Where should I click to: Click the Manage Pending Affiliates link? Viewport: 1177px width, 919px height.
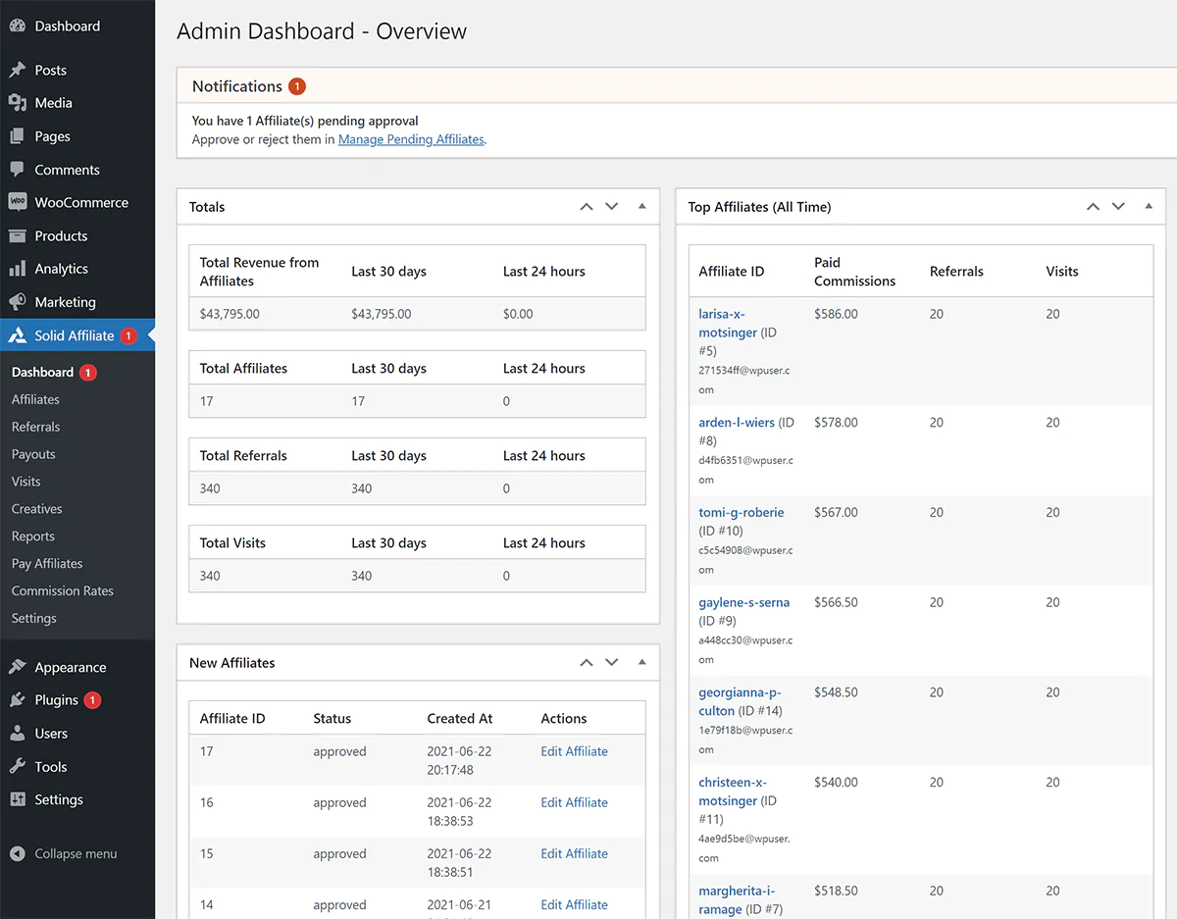click(411, 138)
